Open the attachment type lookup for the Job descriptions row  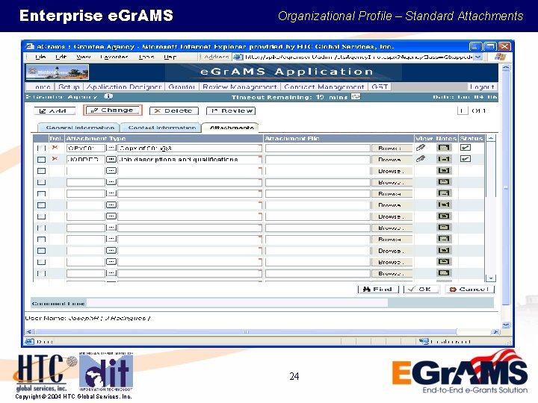pyautogui.click(x=111, y=159)
